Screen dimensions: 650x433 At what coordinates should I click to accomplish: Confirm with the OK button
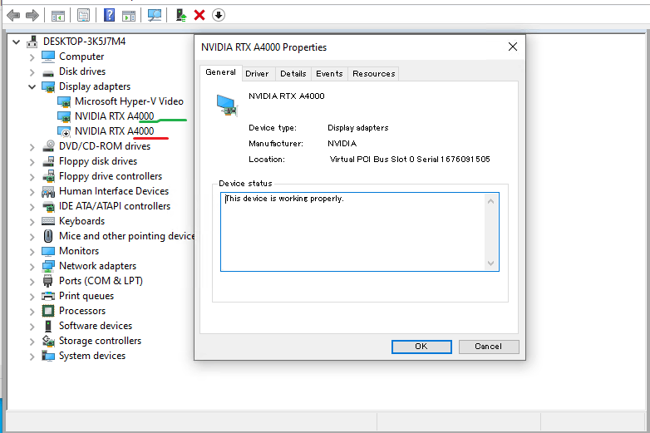pyautogui.click(x=421, y=347)
